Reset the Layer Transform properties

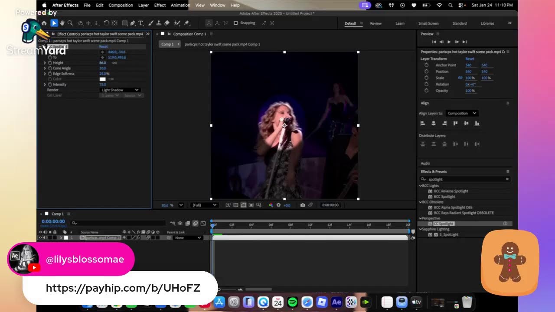pos(470,59)
